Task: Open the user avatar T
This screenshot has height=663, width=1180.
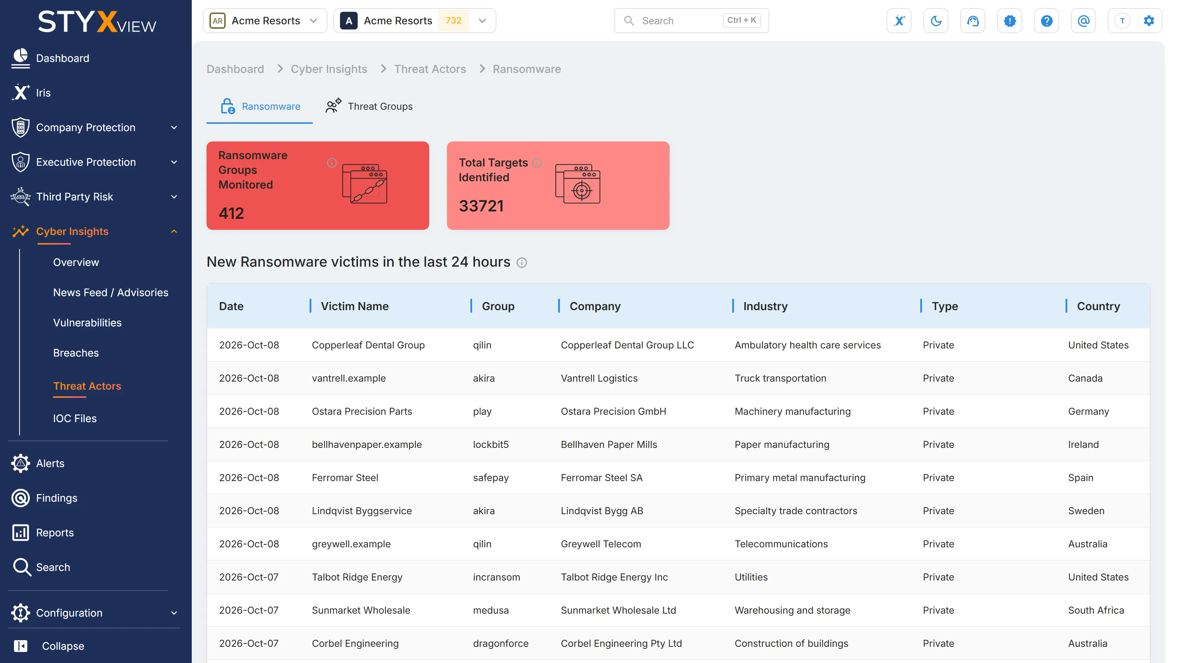Action: pyautogui.click(x=1122, y=21)
